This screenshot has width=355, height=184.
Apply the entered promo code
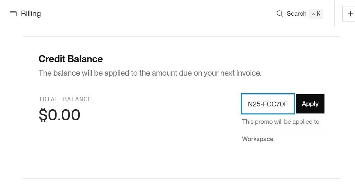pyautogui.click(x=310, y=104)
